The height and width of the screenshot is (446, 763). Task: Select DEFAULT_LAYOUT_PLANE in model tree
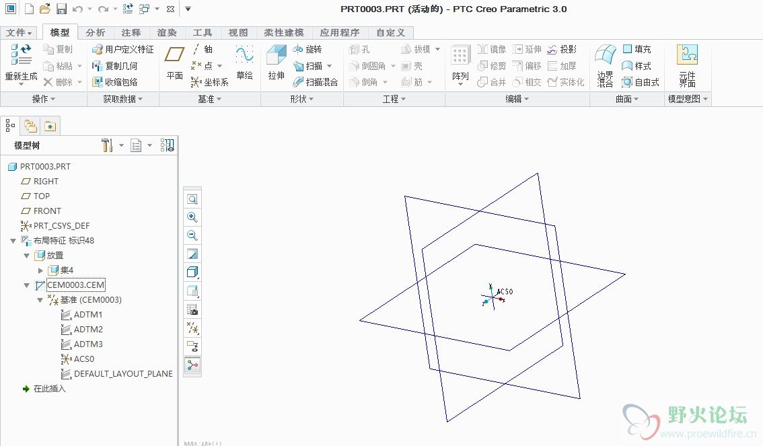117,373
